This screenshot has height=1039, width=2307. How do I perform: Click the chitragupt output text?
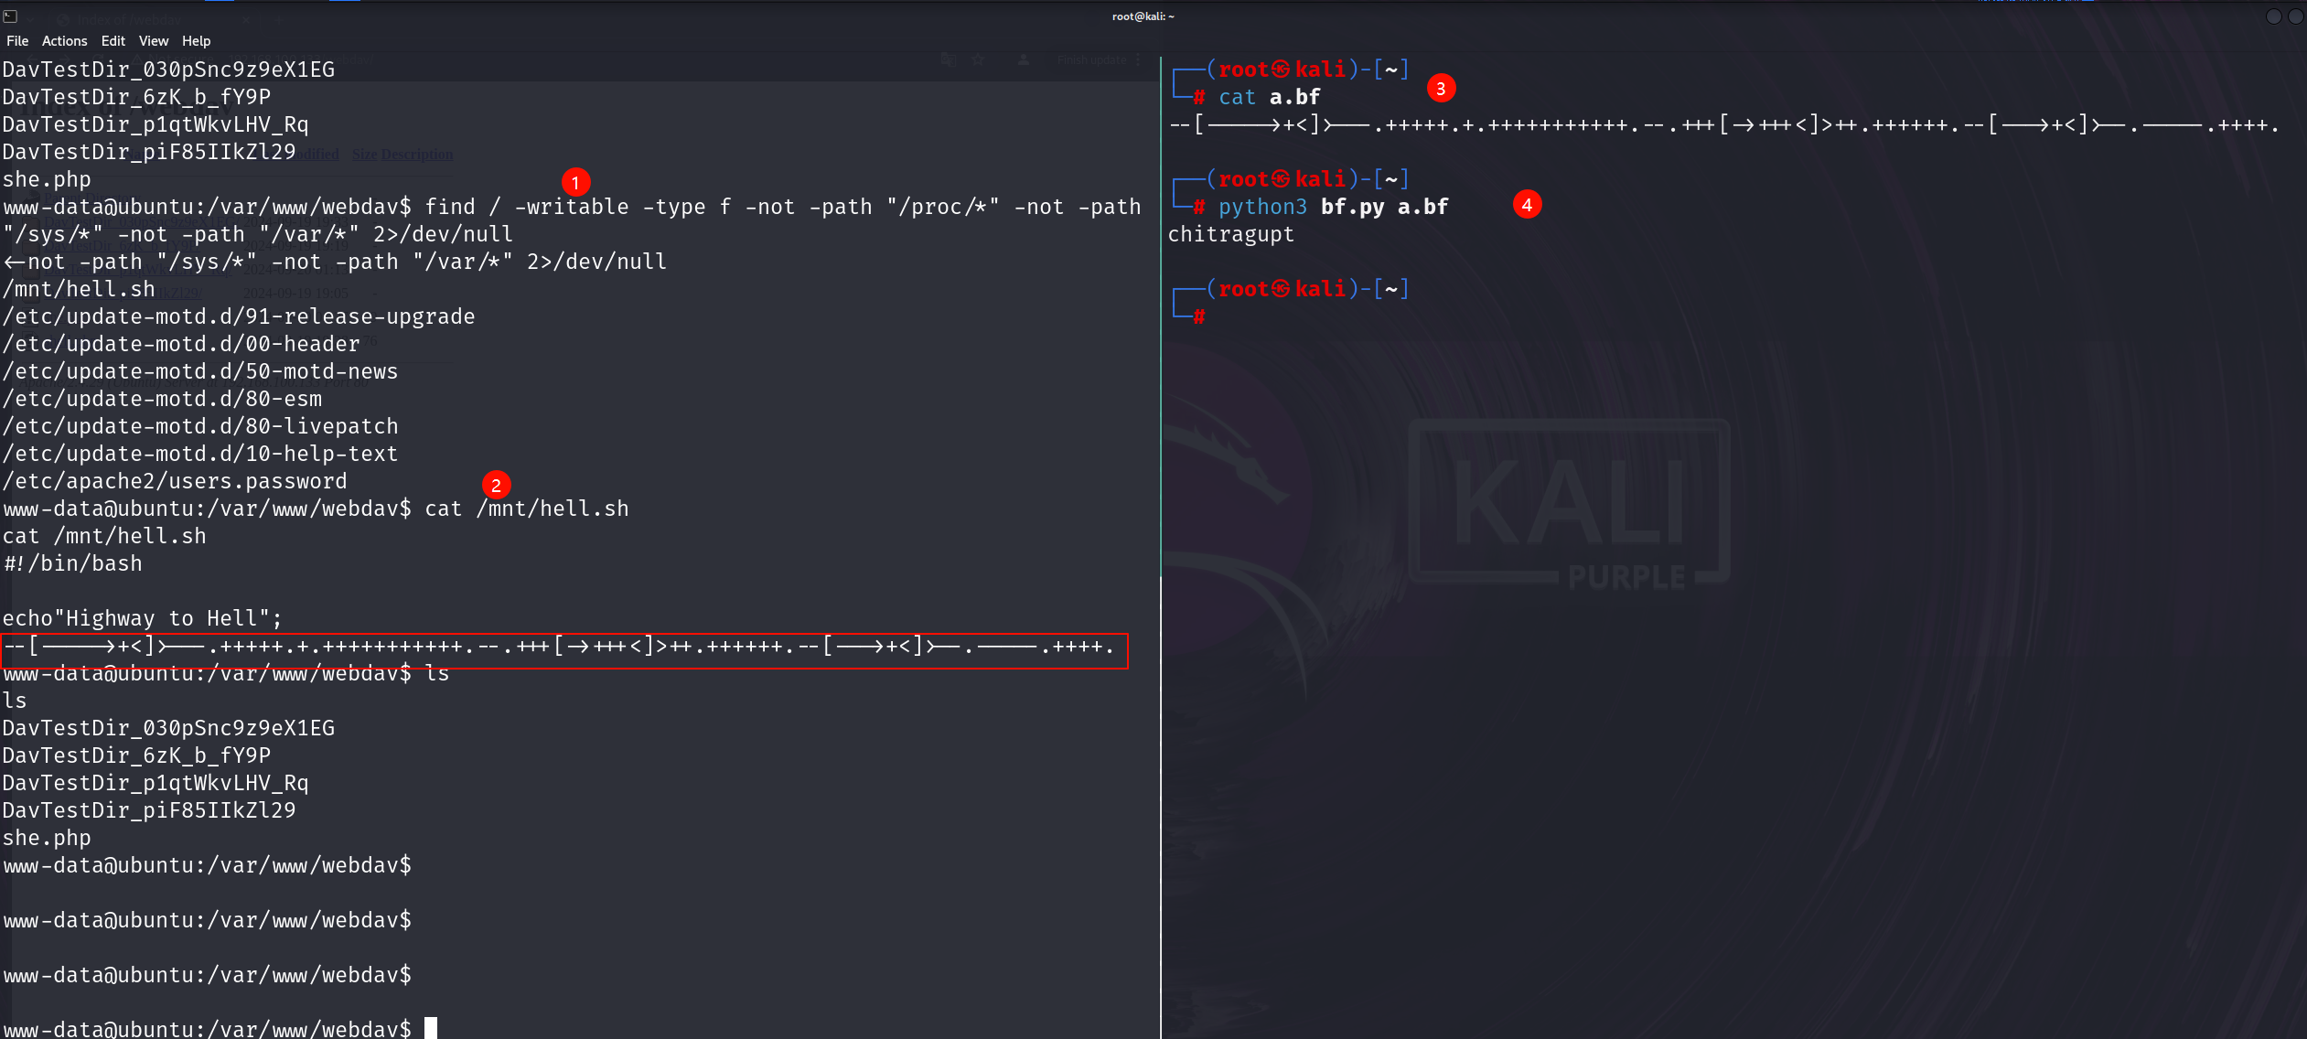tap(1230, 235)
